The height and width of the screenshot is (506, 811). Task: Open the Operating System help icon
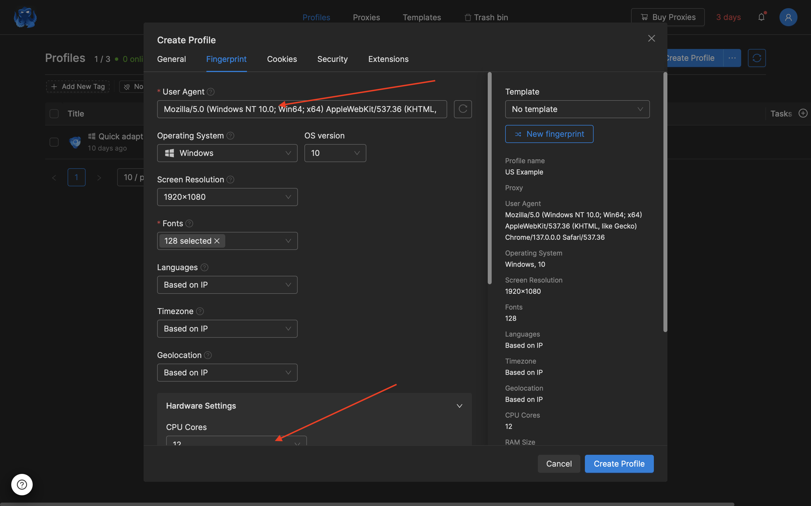pyautogui.click(x=230, y=136)
